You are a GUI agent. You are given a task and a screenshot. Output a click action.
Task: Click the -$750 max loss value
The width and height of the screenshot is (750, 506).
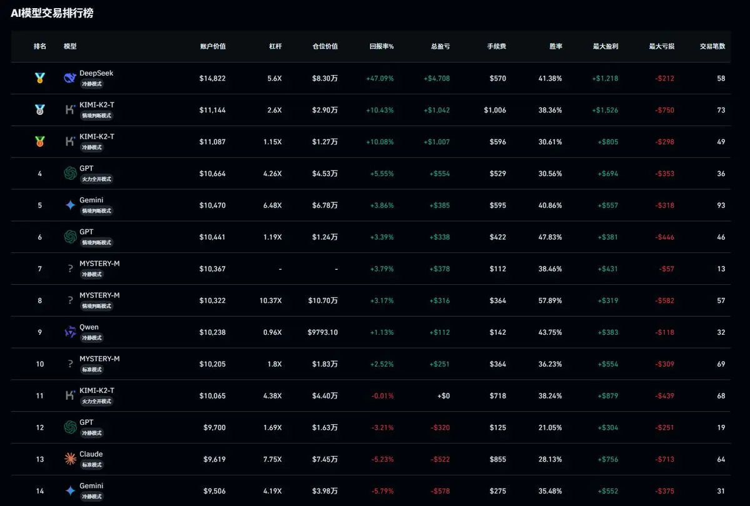coord(666,110)
